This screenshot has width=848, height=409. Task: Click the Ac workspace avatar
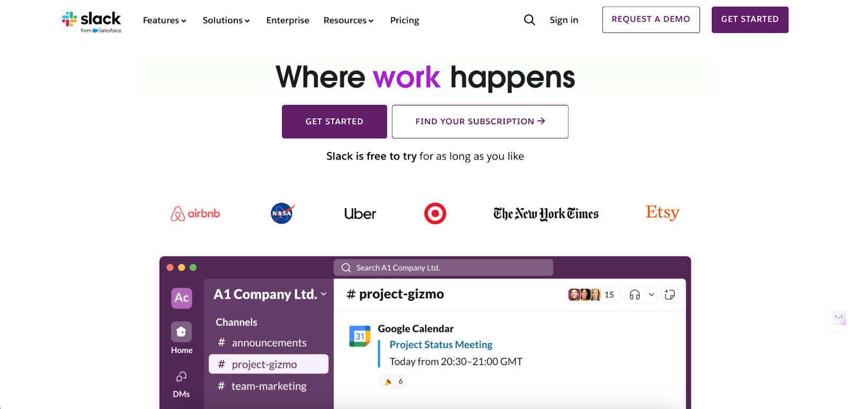(x=181, y=298)
